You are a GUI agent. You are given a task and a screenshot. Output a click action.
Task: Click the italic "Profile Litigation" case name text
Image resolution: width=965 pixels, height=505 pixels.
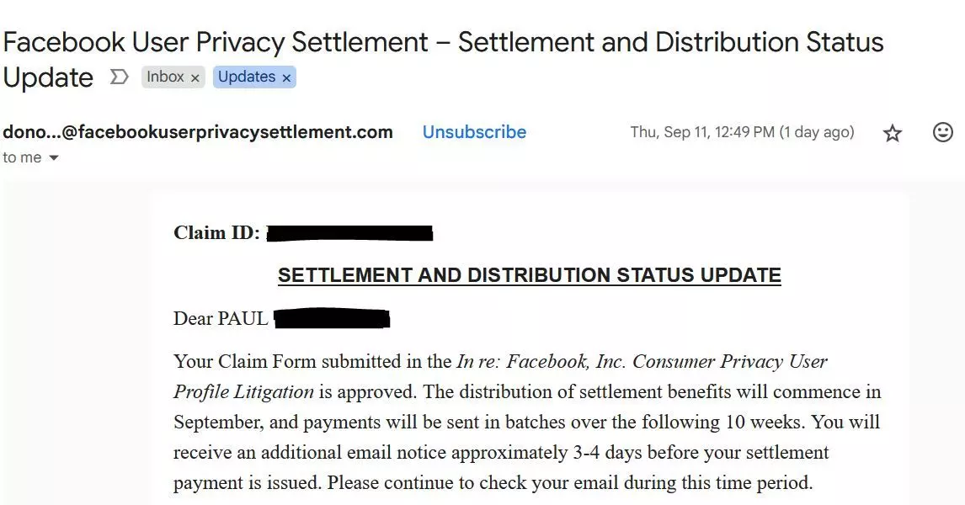coord(243,391)
